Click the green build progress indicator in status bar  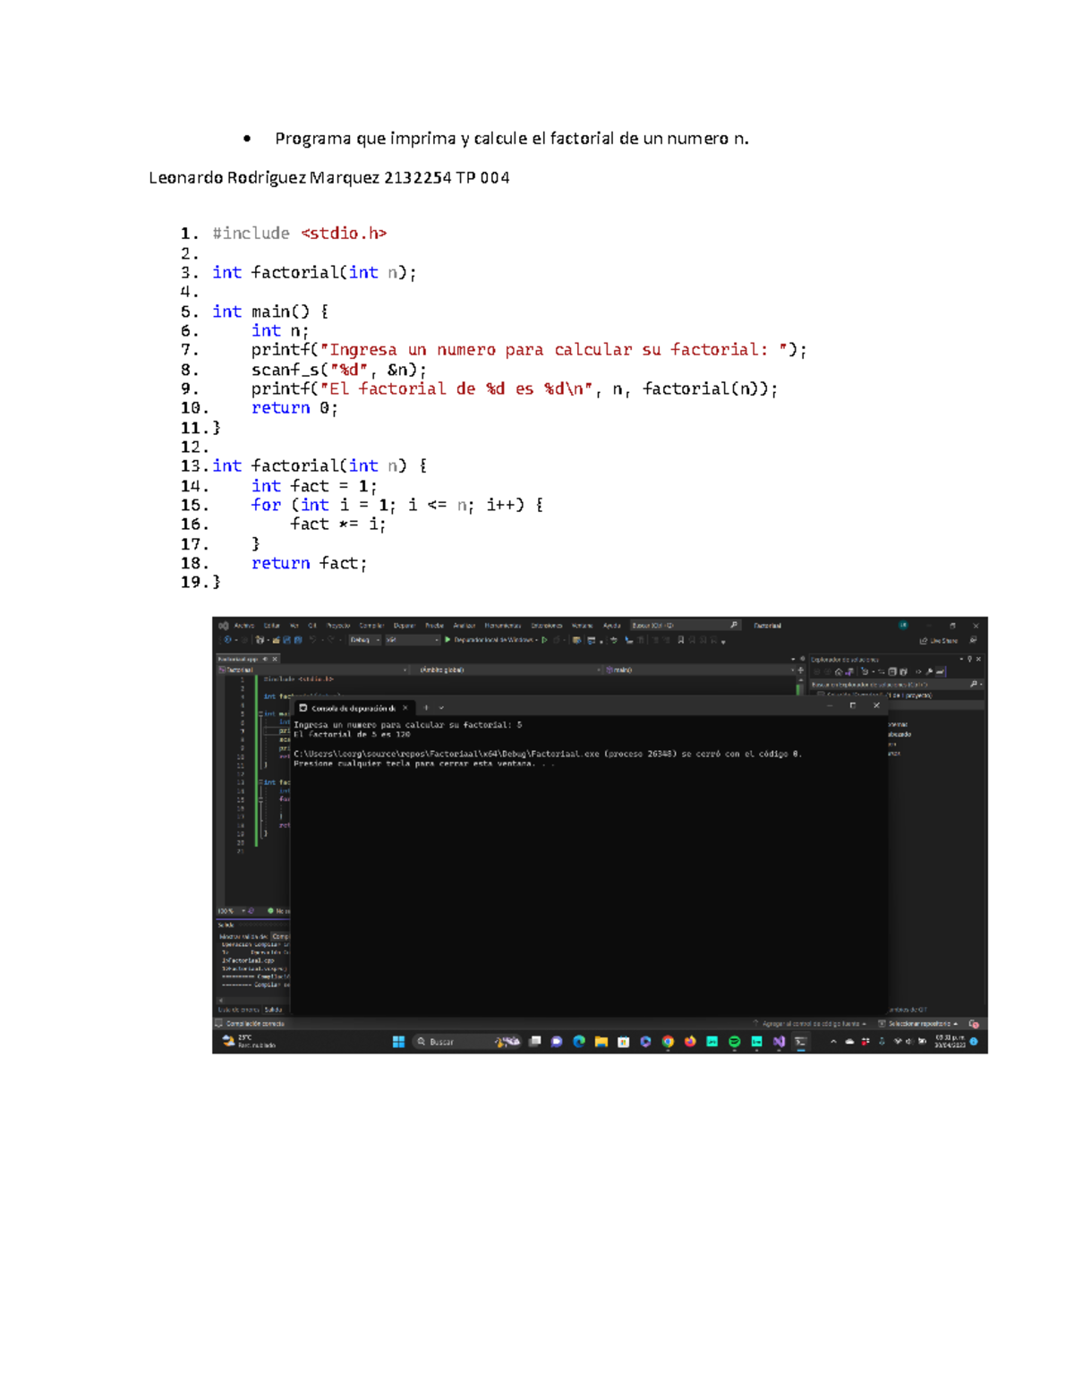[271, 909]
